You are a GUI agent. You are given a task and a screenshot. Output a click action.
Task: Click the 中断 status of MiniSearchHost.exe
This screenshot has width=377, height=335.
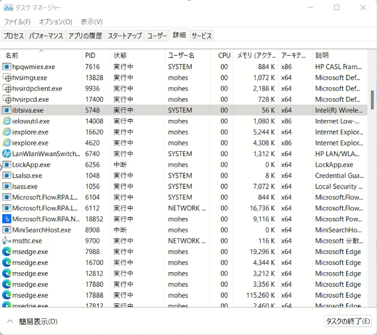point(120,230)
